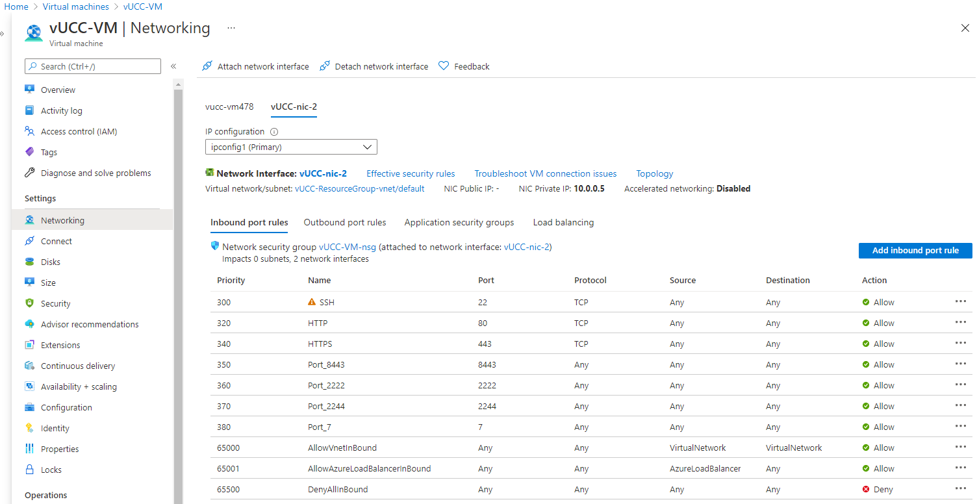Image resolution: width=977 pixels, height=504 pixels.
Task: Go to Home breadcrumb
Action: click(x=16, y=6)
